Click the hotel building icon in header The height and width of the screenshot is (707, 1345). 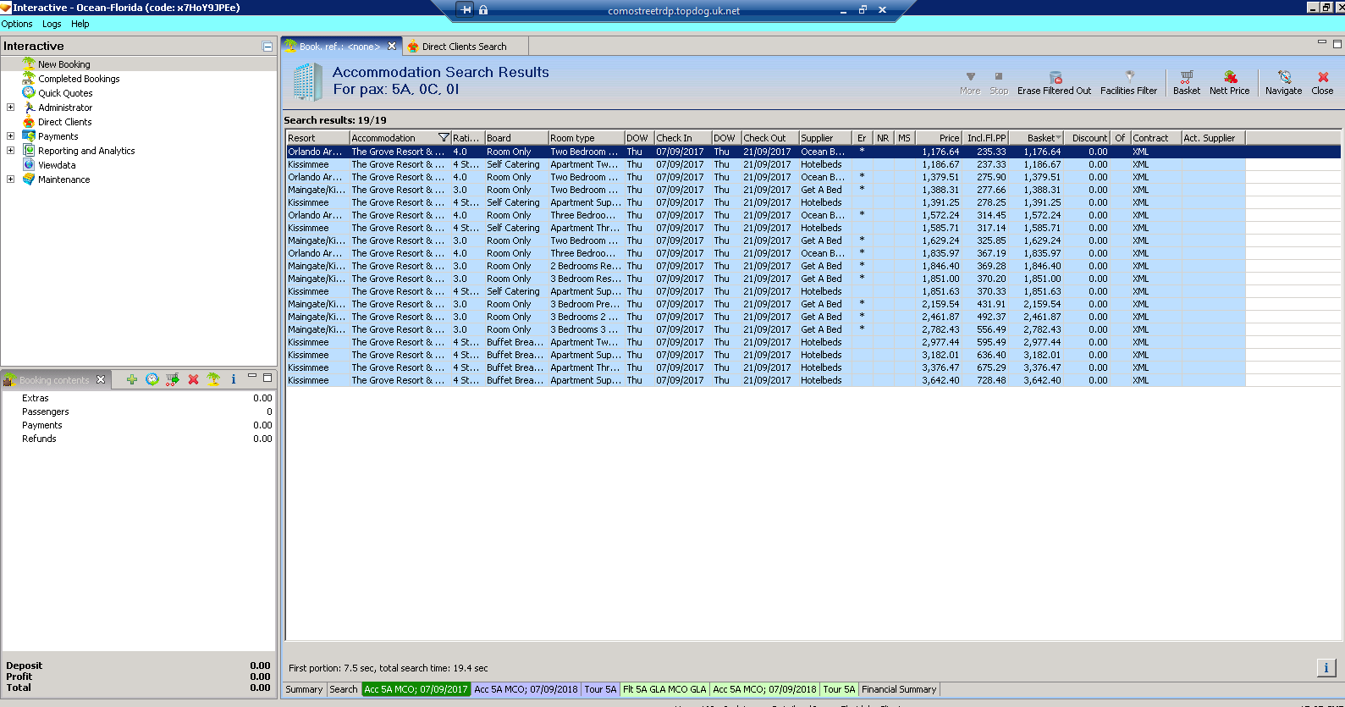click(x=307, y=81)
